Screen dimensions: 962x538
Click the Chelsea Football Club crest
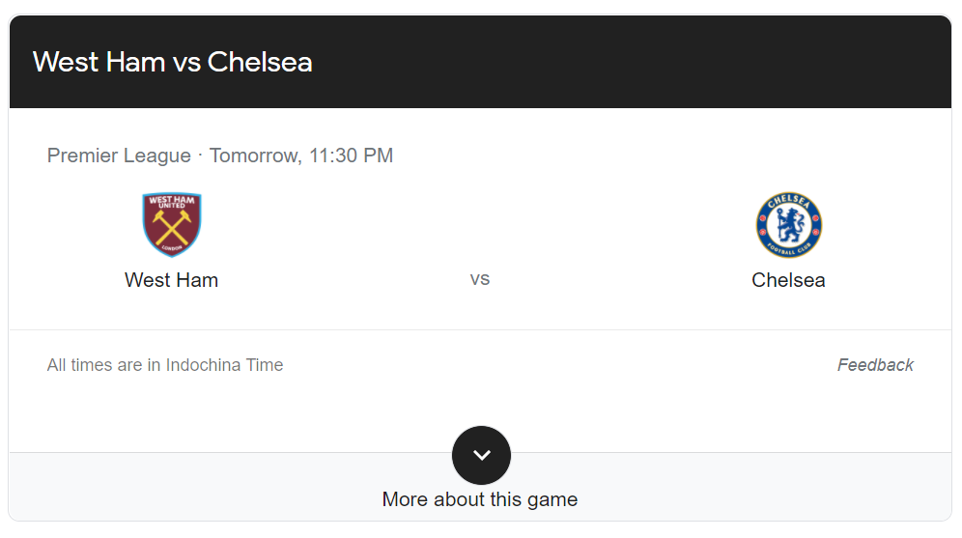788,224
